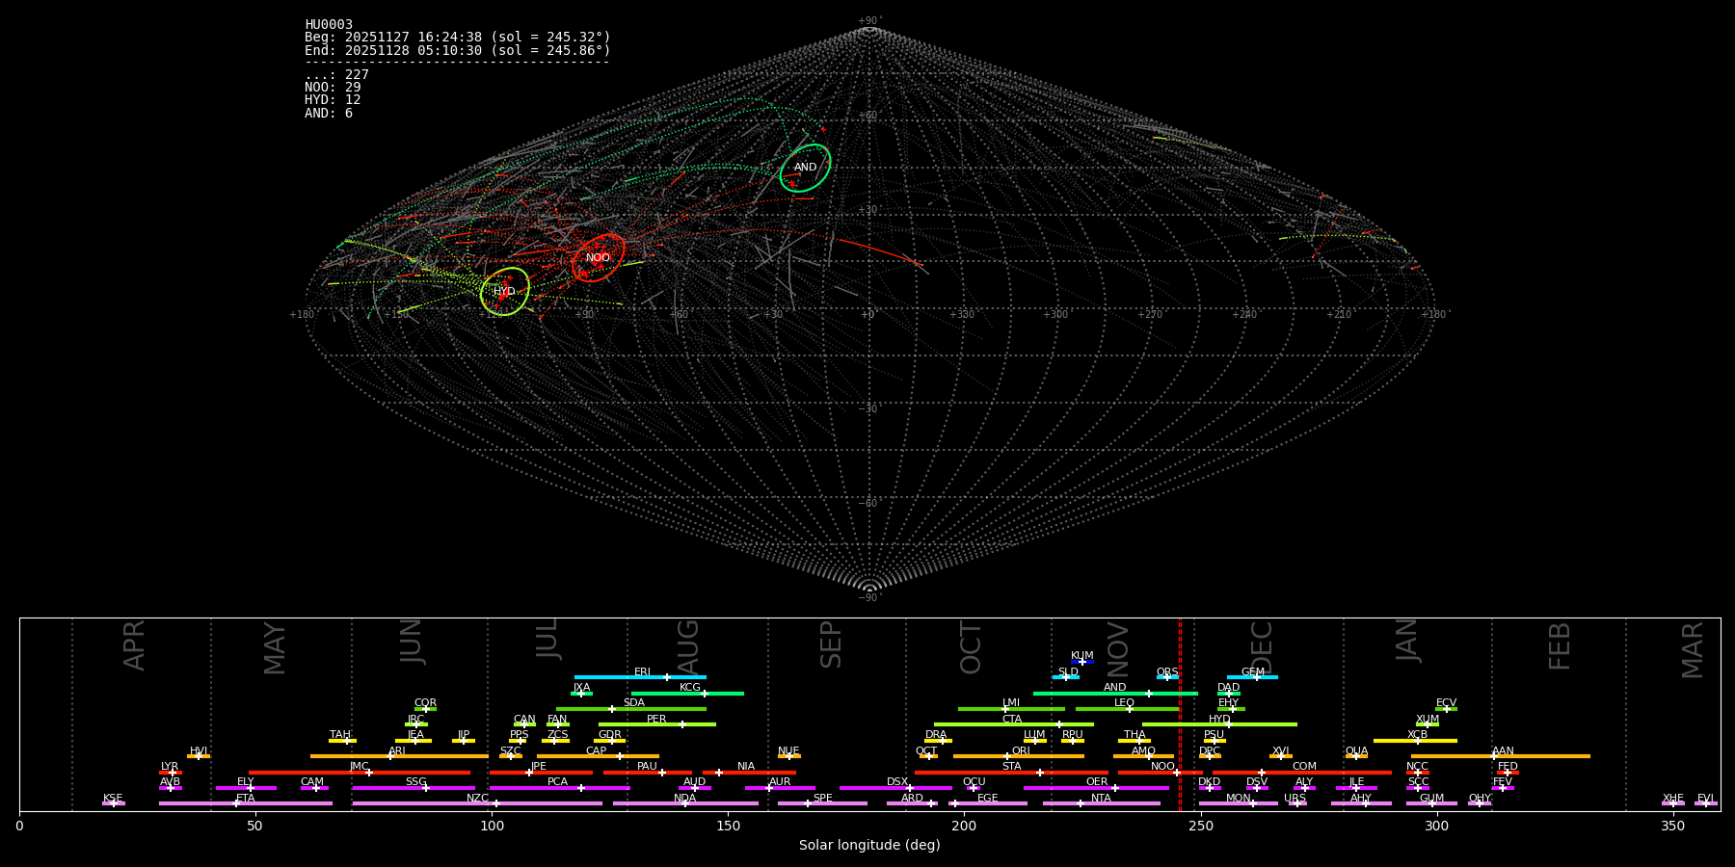
Task: Click the purple SSG activity bar
Action: click(x=414, y=788)
